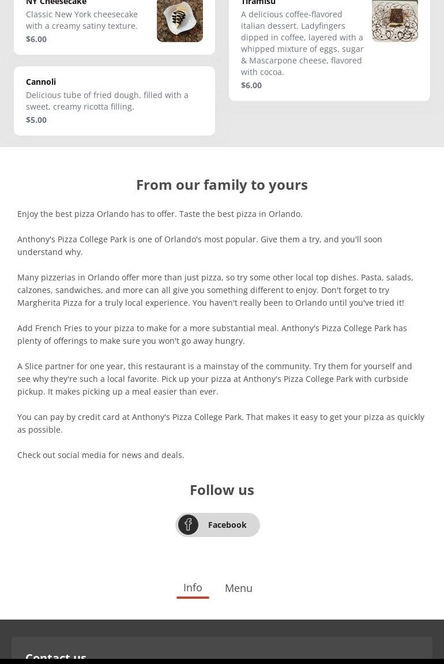Select the Info tab

(x=193, y=587)
